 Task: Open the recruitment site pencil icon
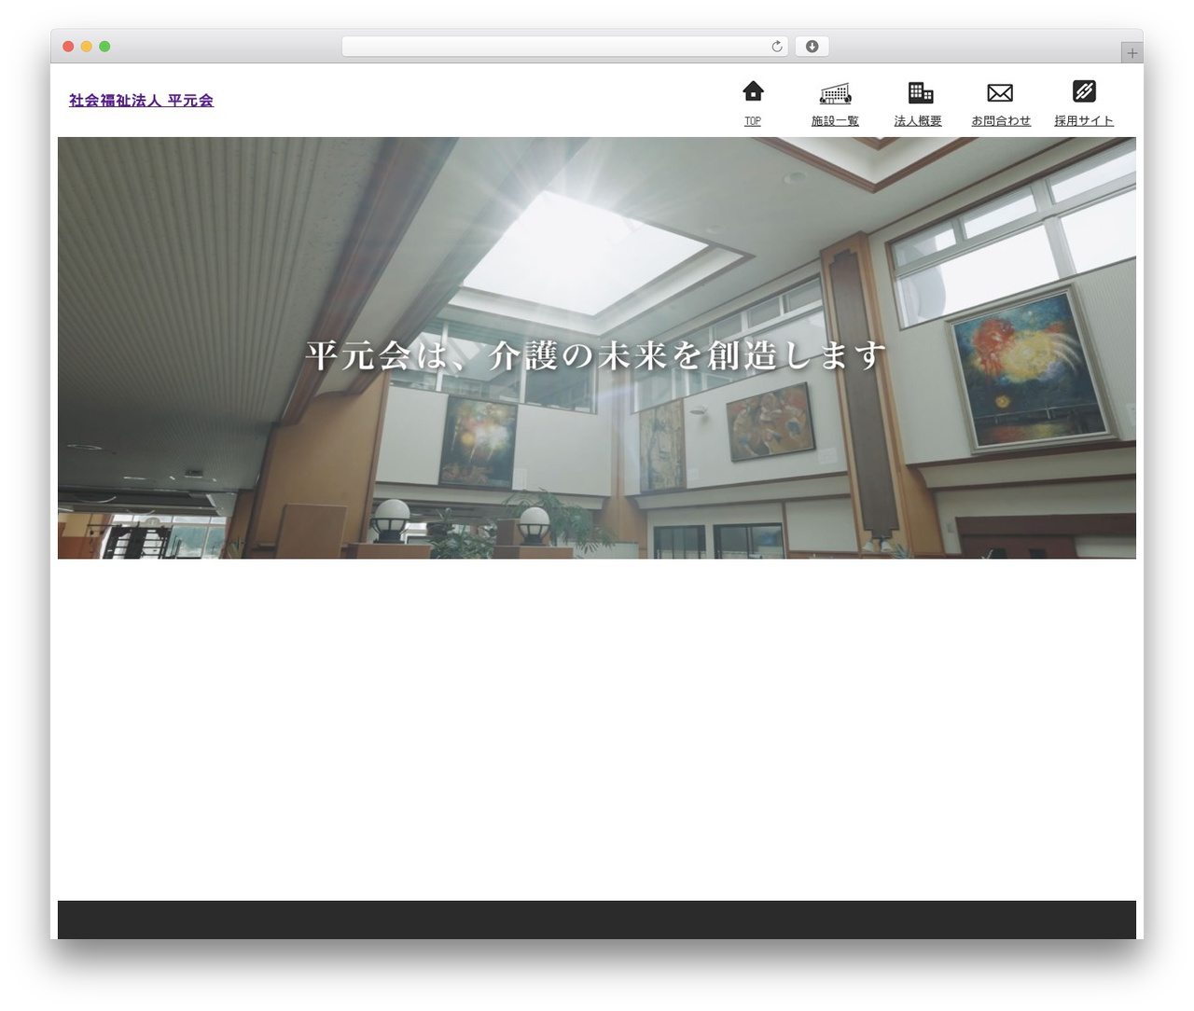coord(1084,90)
